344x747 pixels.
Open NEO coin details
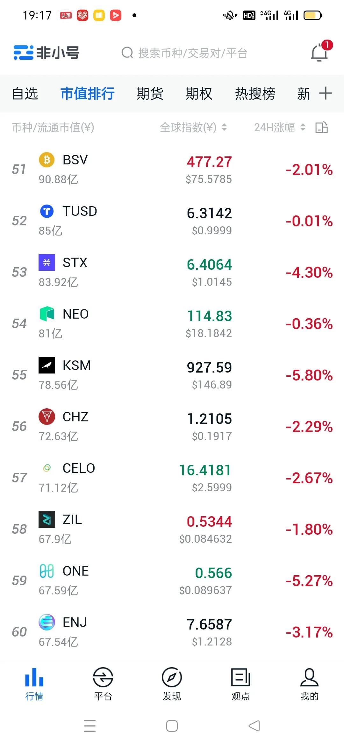click(x=172, y=324)
